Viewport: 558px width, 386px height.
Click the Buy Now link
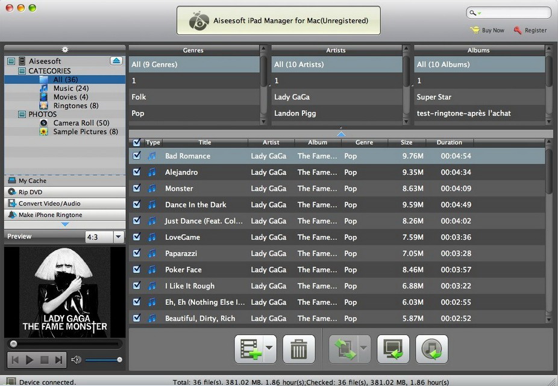click(492, 30)
